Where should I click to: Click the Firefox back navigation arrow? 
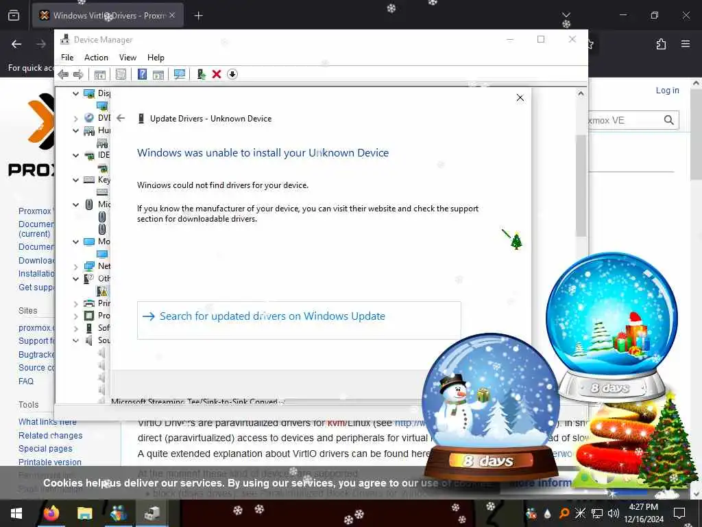click(x=16, y=44)
